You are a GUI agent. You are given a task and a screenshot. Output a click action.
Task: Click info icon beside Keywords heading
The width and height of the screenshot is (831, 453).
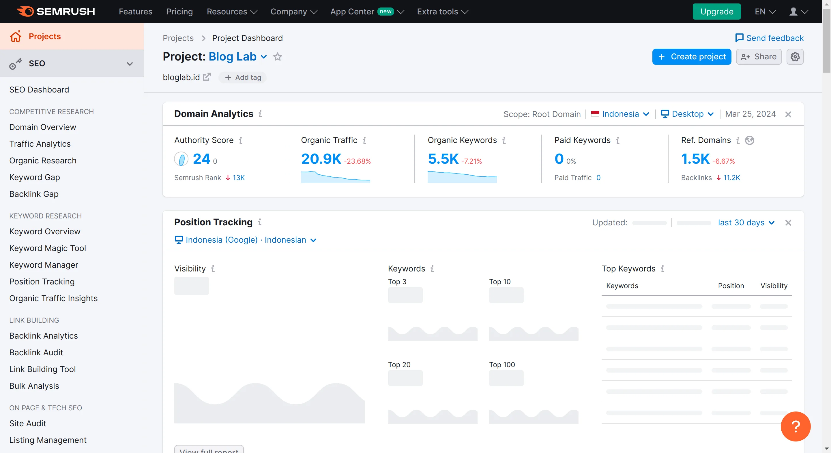click(x=432, y=269)
